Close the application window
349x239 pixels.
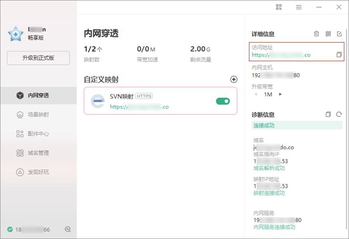[339, 7]
